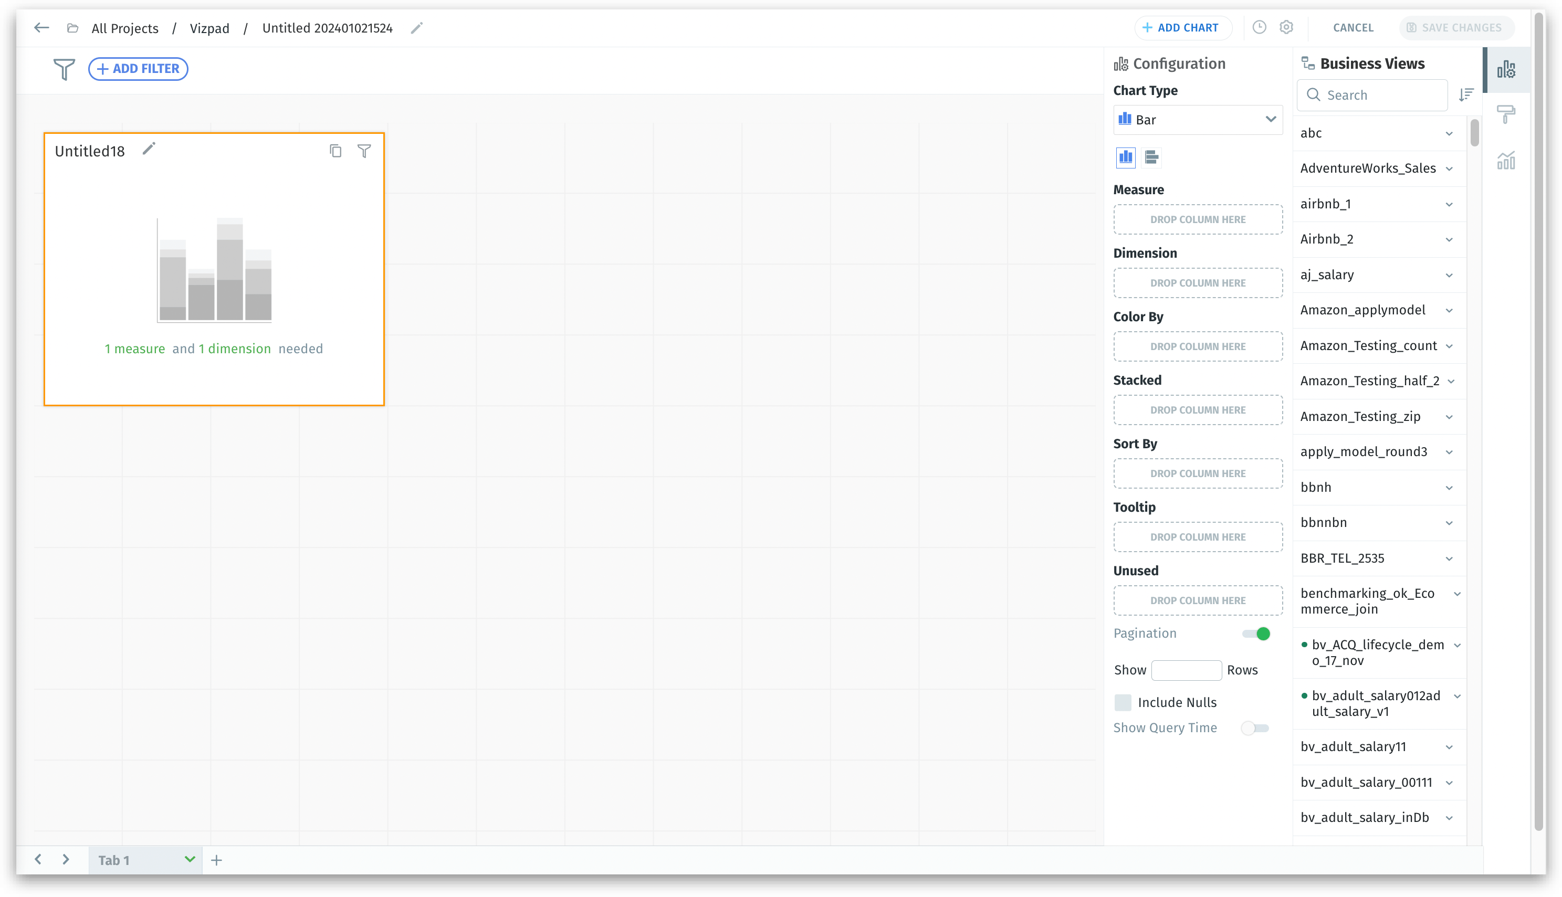The width and height of the screenshot is (1562, 897).
Task: Open the history clock icon
Action: click(1259, 28)
